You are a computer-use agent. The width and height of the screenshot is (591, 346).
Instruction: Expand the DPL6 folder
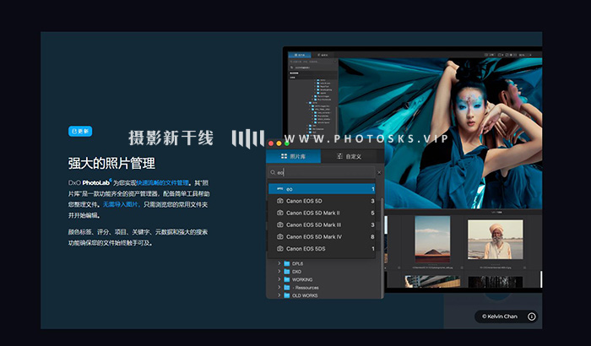(279, 263)
